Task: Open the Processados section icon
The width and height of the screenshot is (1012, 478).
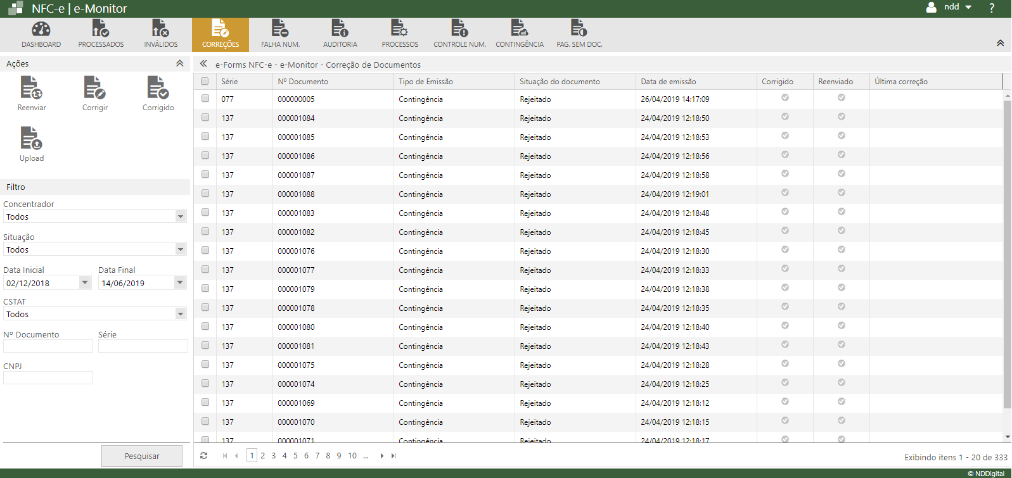Action: coord(101,29)
